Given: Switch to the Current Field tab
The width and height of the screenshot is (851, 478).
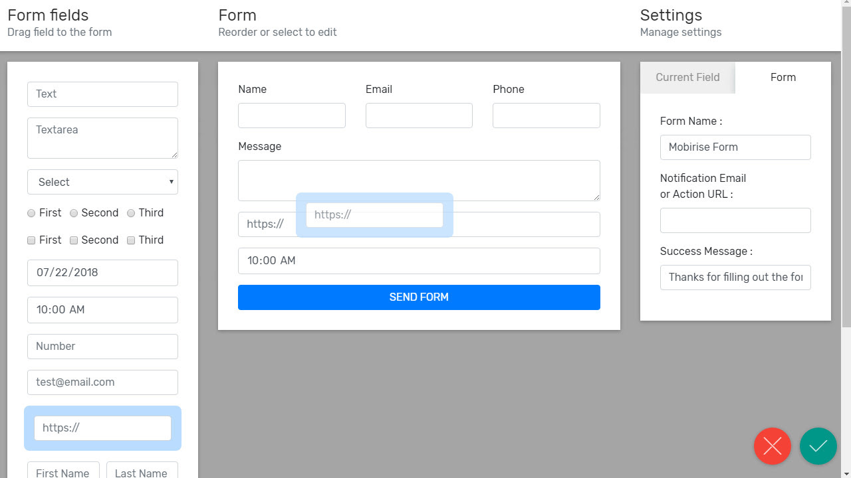Looking at the screenshot, I should pyautogui.click(x=687, y=78).
